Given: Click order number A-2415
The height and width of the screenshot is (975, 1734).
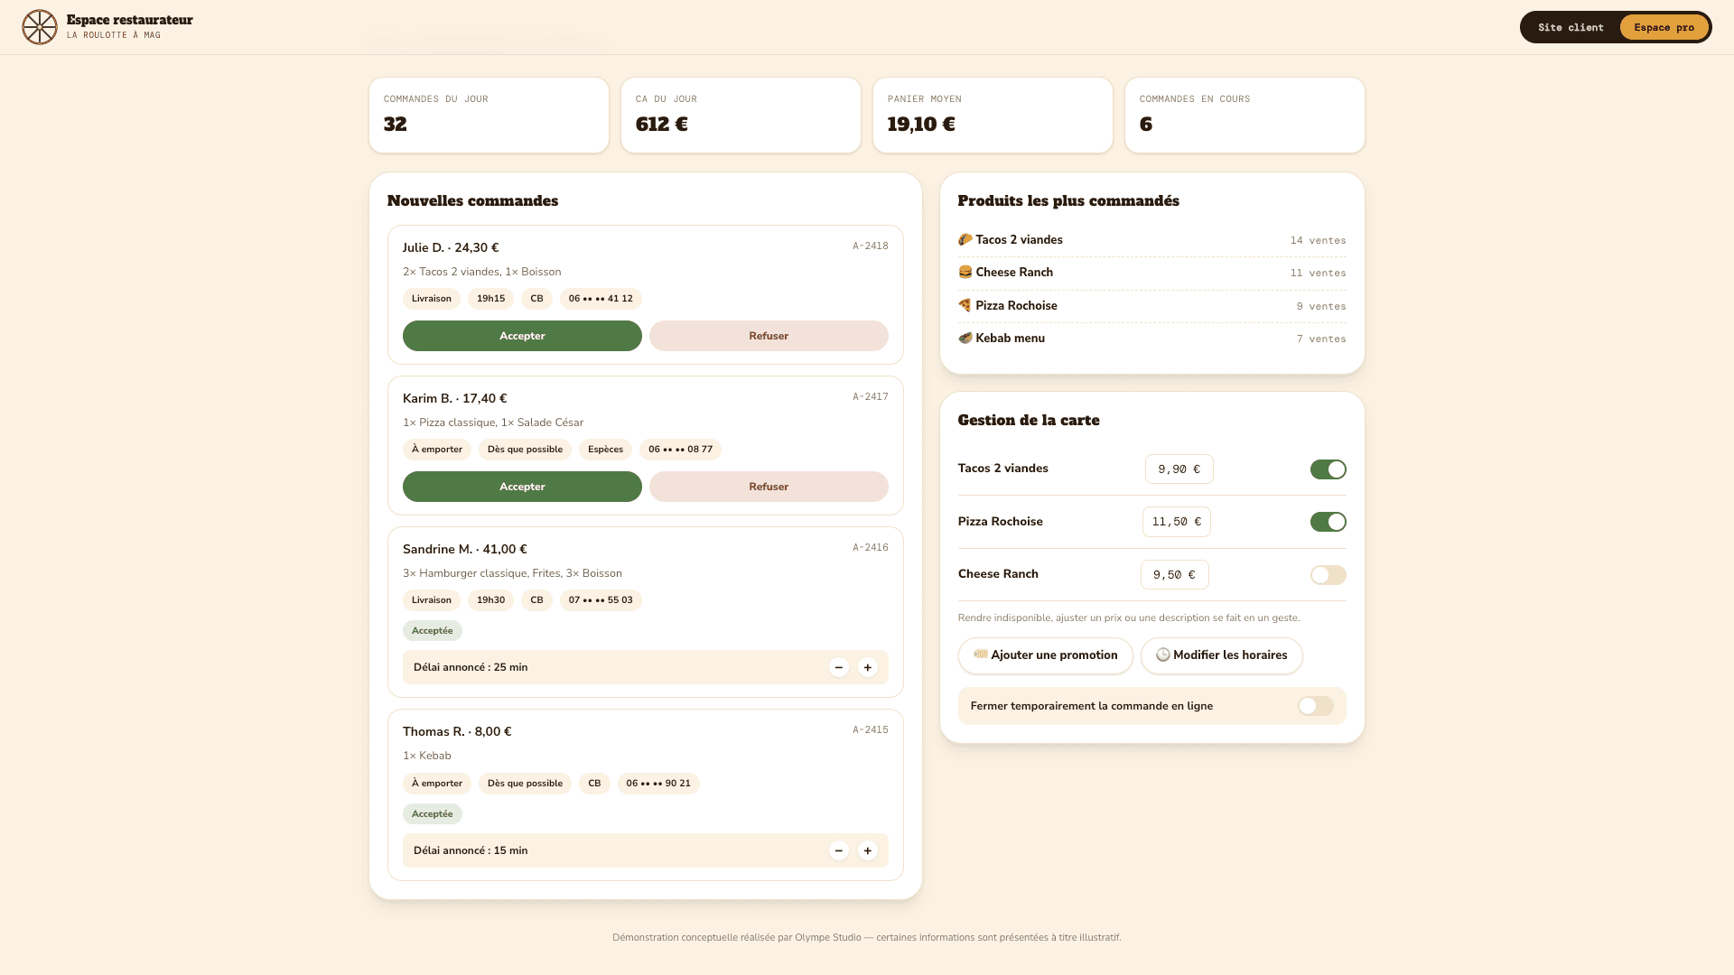Looking at the screenshot, I should [x=871, y=729].
